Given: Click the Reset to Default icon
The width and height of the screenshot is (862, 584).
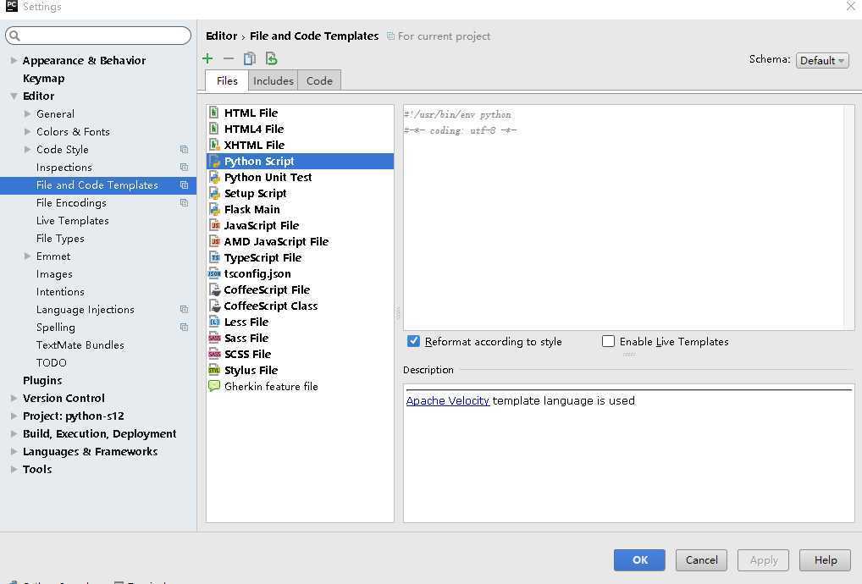Looking at the screenshot, I should (271, 58).
